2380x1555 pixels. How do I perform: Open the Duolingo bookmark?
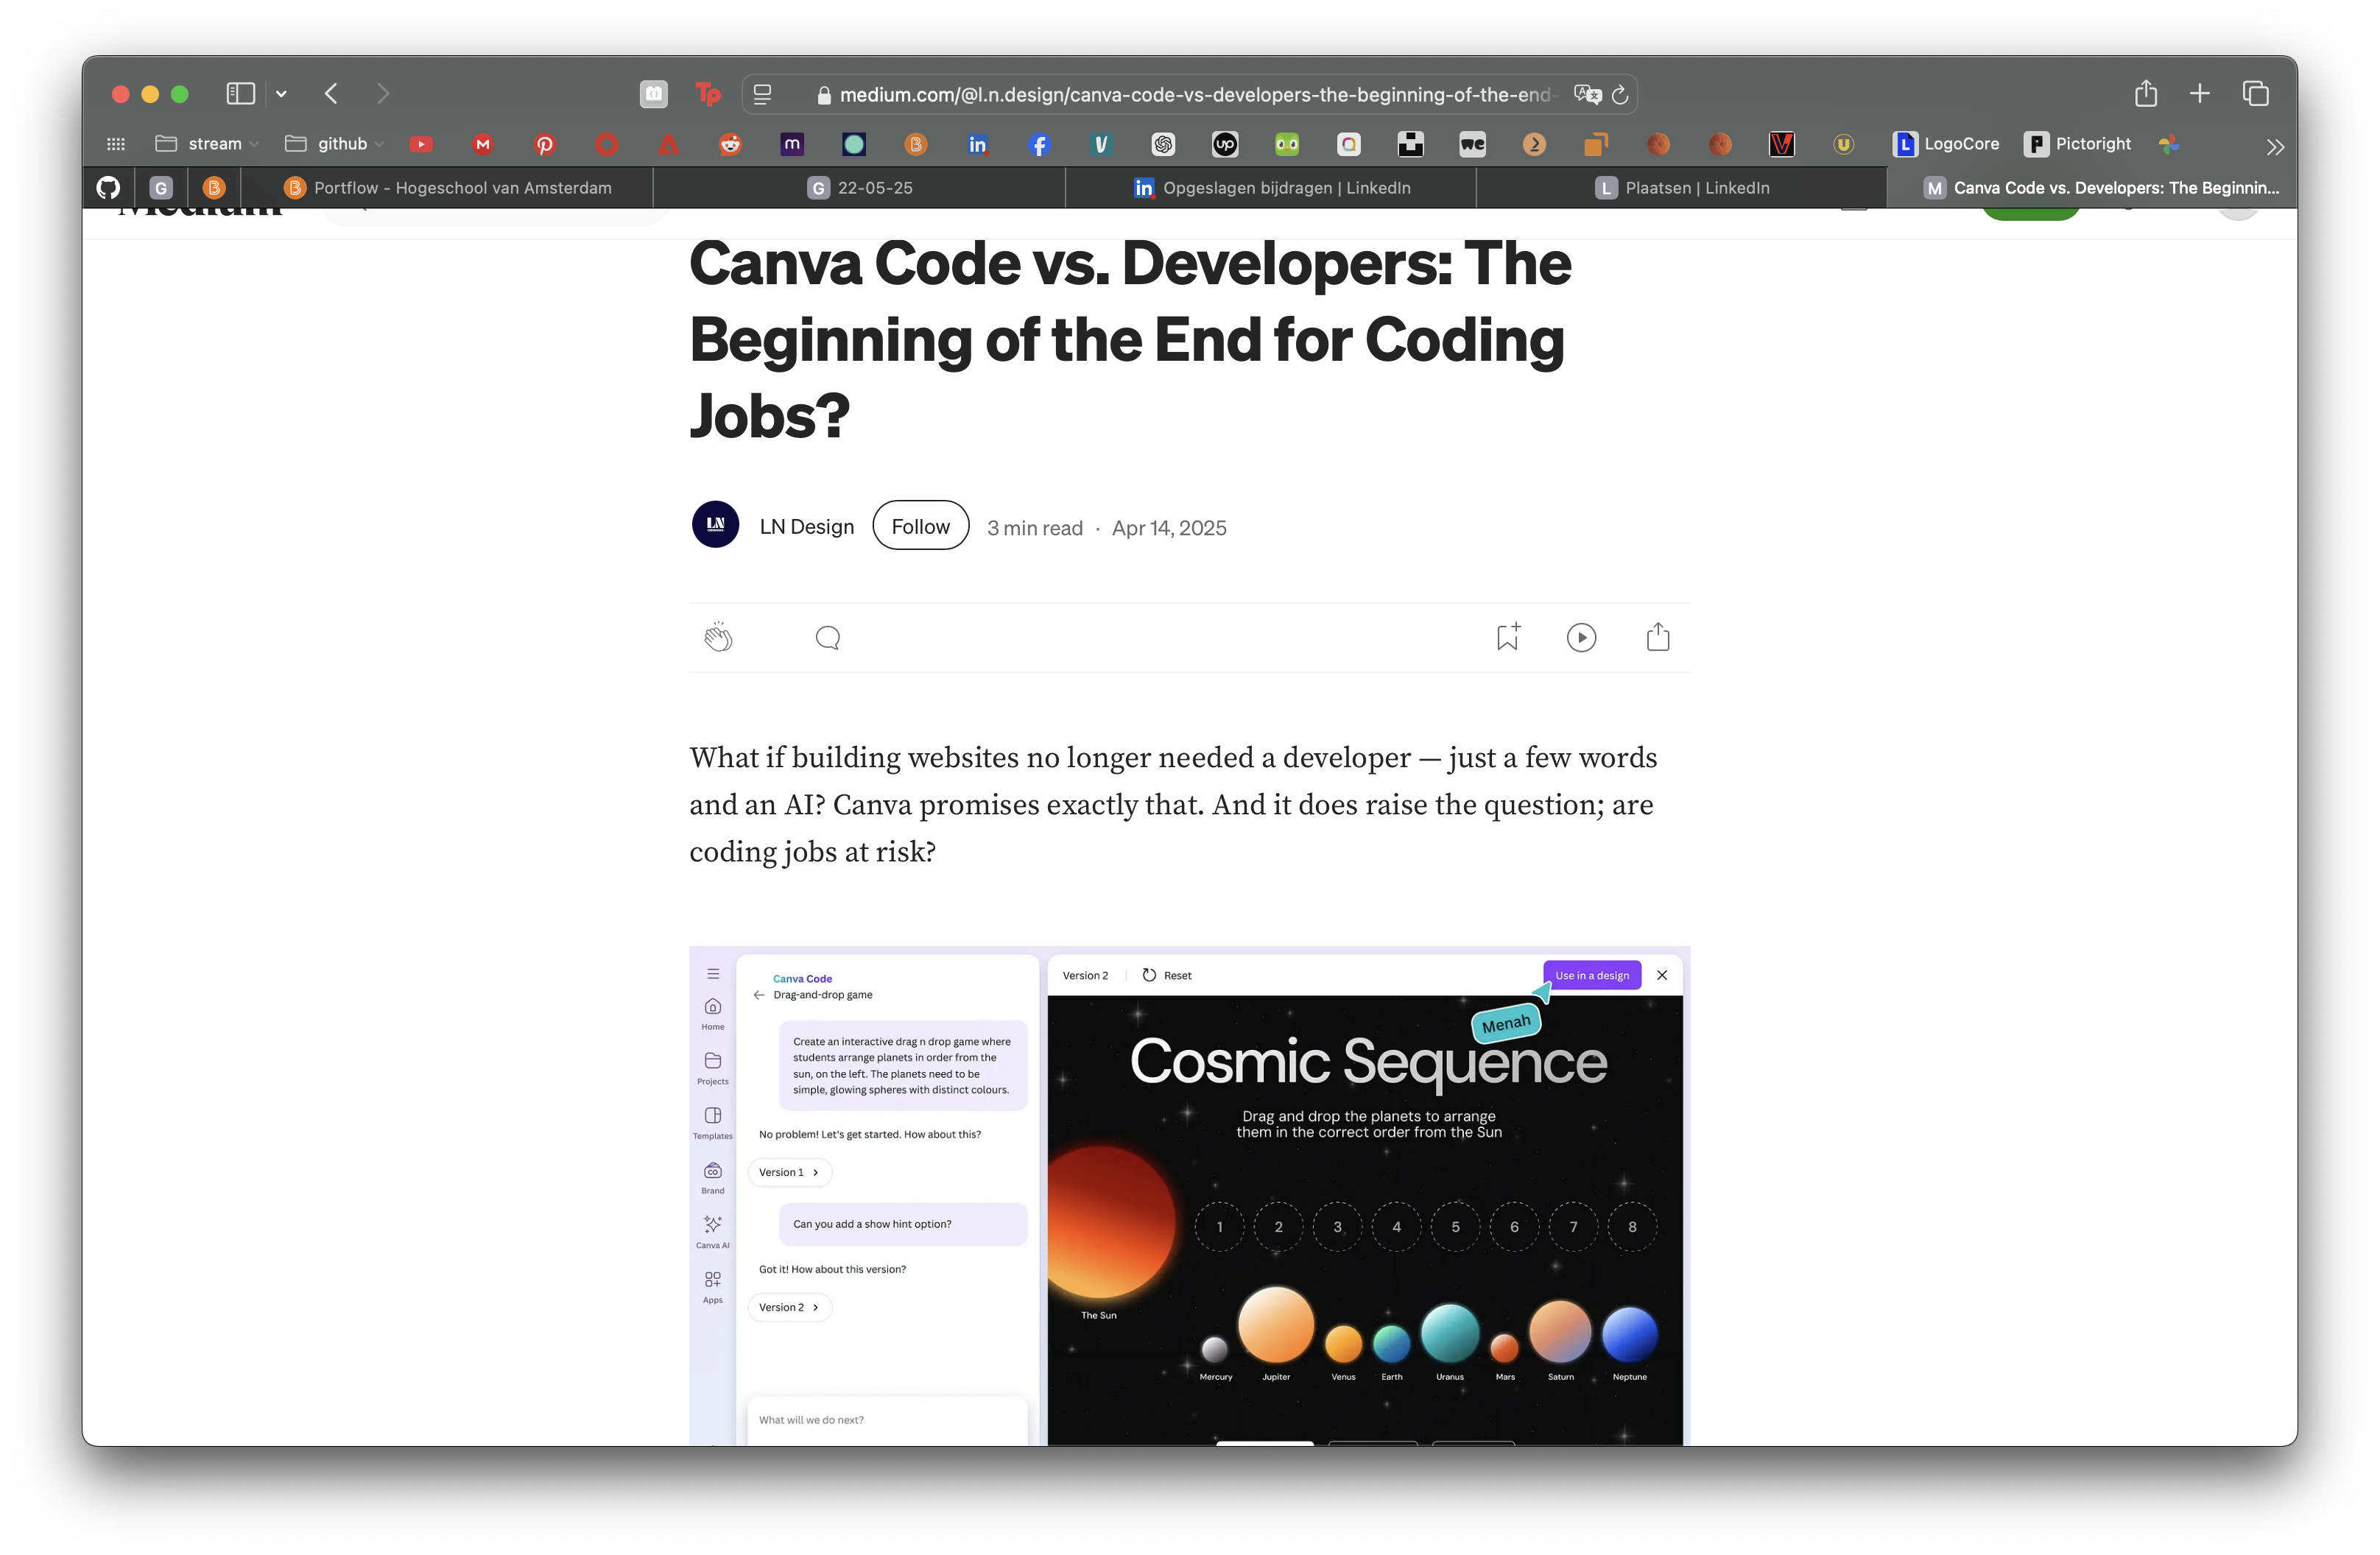click(1287, 144)
